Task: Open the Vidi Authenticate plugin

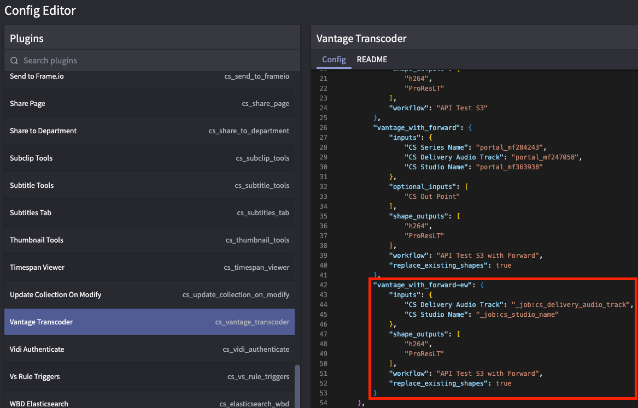Action: pos(149,349)
